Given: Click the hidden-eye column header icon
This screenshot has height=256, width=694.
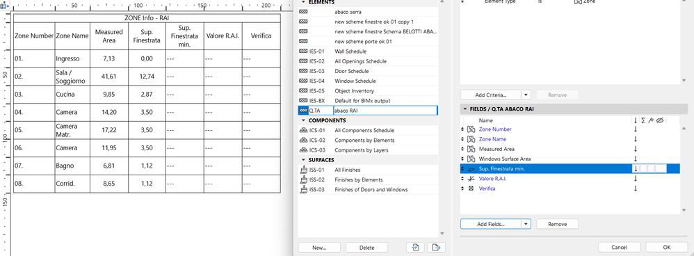Looking at the screenshot, I should 659,120.
